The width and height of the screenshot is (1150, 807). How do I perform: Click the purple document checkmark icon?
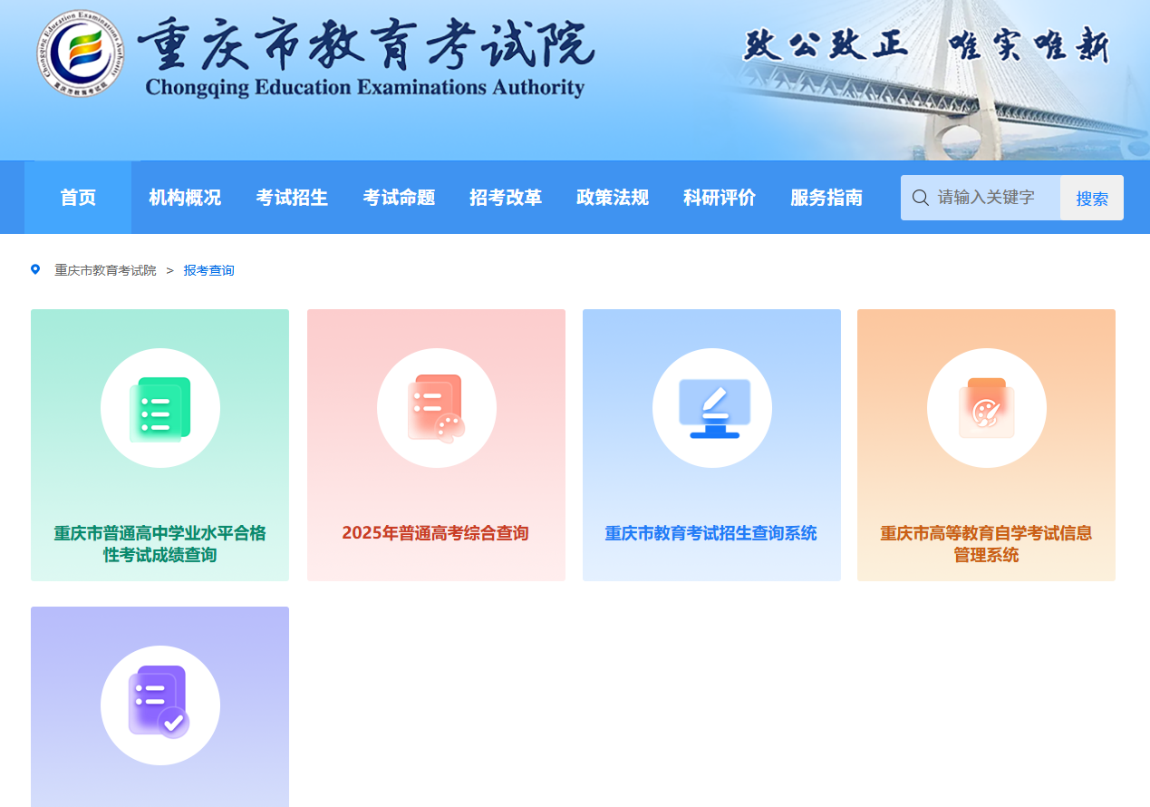pos(160,705)
